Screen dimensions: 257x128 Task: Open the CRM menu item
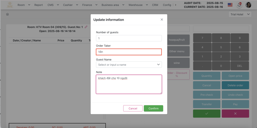[155, 5]
